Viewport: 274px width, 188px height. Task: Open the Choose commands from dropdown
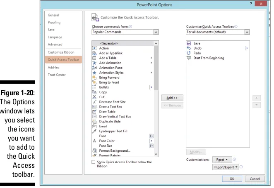pos(125,32)
